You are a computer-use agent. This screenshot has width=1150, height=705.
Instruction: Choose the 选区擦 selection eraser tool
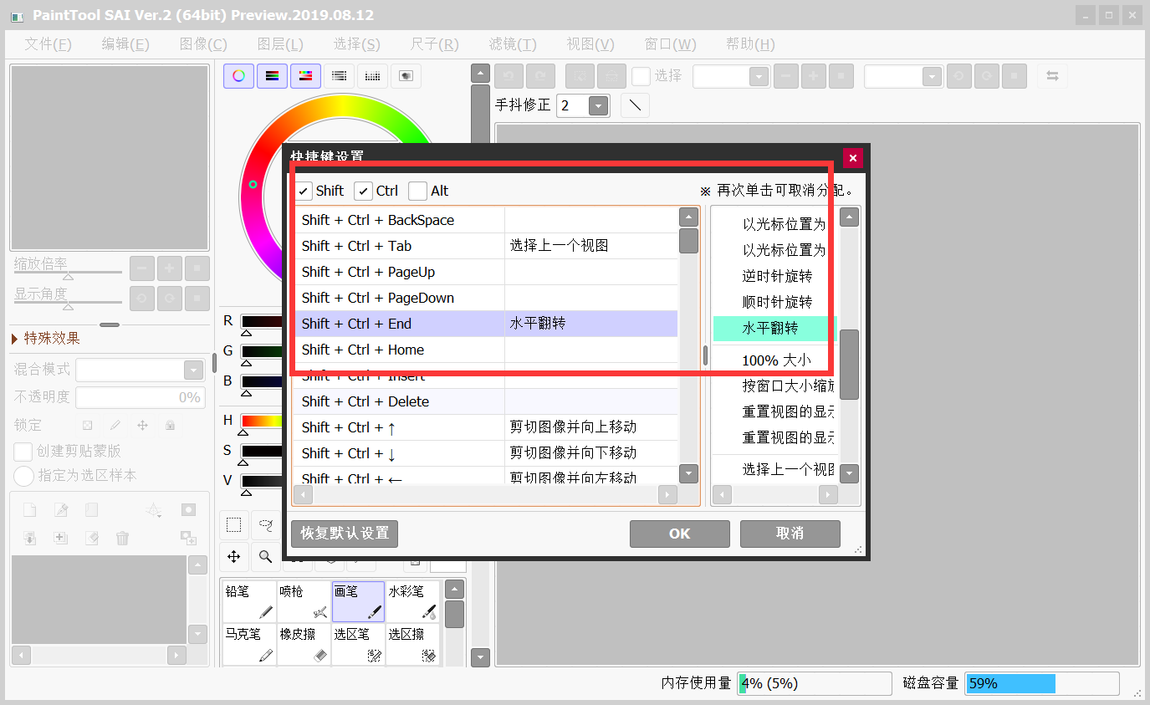(x=412, y=645)
